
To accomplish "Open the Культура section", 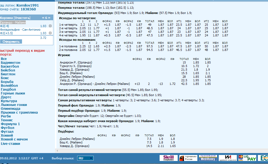I will [x=9, y=101].
